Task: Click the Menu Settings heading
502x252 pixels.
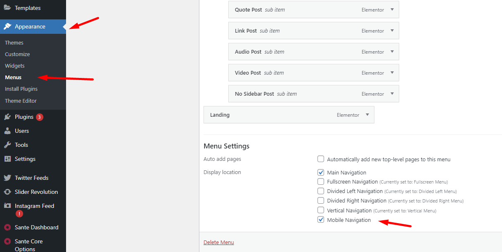Action: [x=227, y=146]
